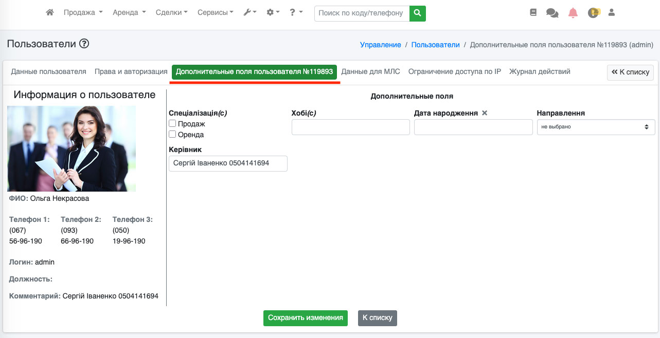Click the Логин value admin
This screenshot has height=338, width=660.
tap(45, 262)
